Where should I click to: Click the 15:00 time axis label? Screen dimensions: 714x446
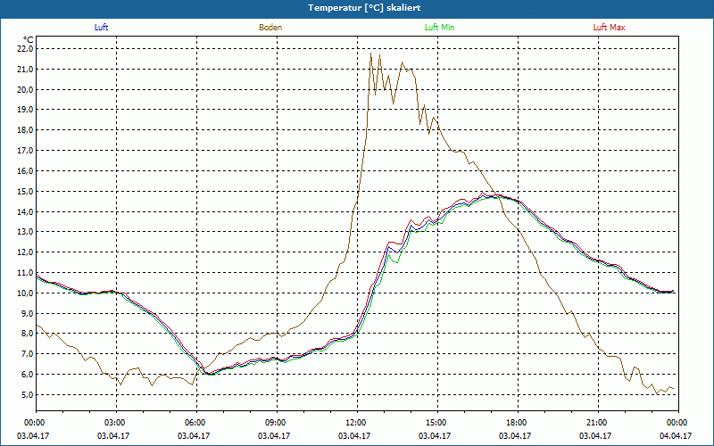coord(437,423)
